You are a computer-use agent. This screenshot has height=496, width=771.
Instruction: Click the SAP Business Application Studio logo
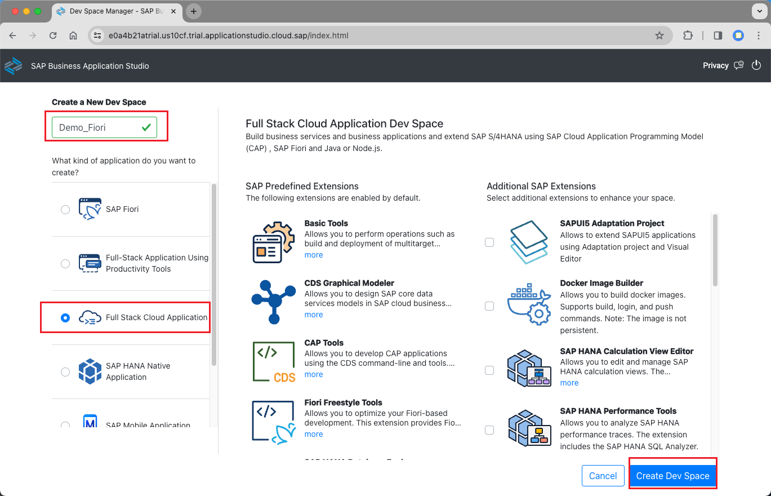point(13,66)
